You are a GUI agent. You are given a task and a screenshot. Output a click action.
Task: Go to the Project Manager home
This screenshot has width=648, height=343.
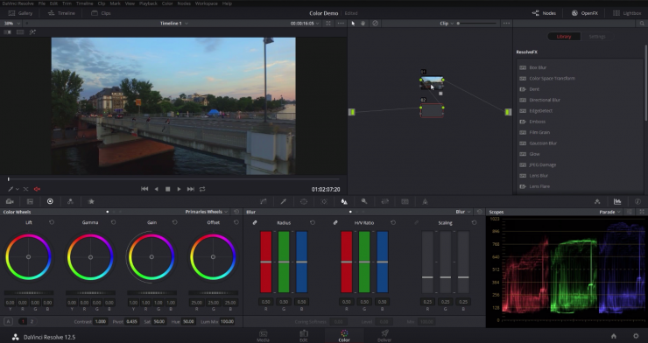click(614, 336)
